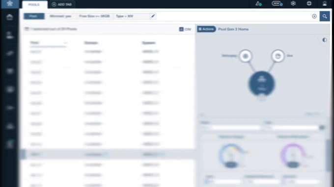Sort by the Name column header

[34, 43]
